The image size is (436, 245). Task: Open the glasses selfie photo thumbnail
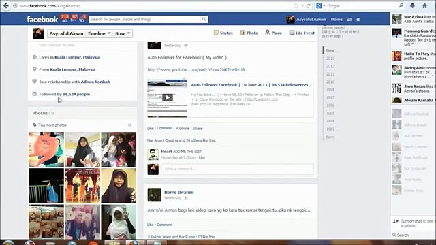pos(119,186)
